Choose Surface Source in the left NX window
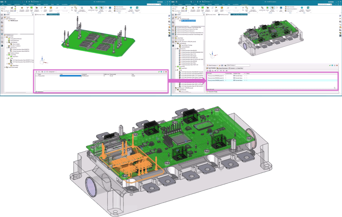The height and width of the screenshot is (217, 342). tap(27, 9)
